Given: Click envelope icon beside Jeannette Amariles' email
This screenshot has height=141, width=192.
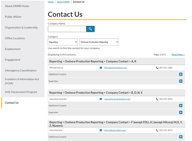Looking at the screenshot, I should [101, 99].
